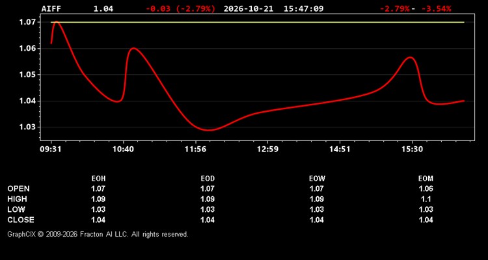
Task: Click the EOH CLOSE value 1.04
Action: [98, 220]
